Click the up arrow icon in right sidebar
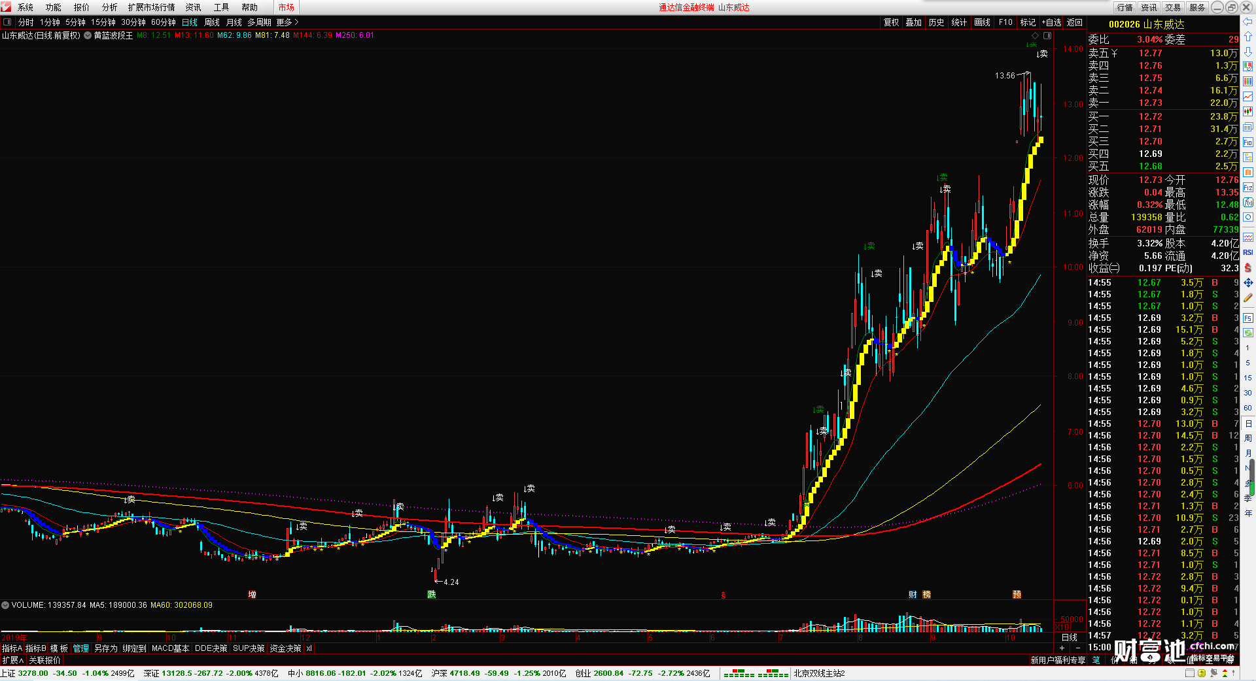This screenshot has height=681, width=1256. [x=1248, y=37]
